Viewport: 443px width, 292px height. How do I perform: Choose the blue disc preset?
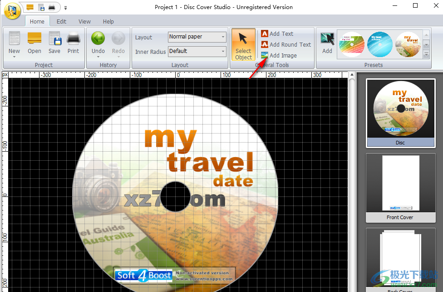coord(380,44)
